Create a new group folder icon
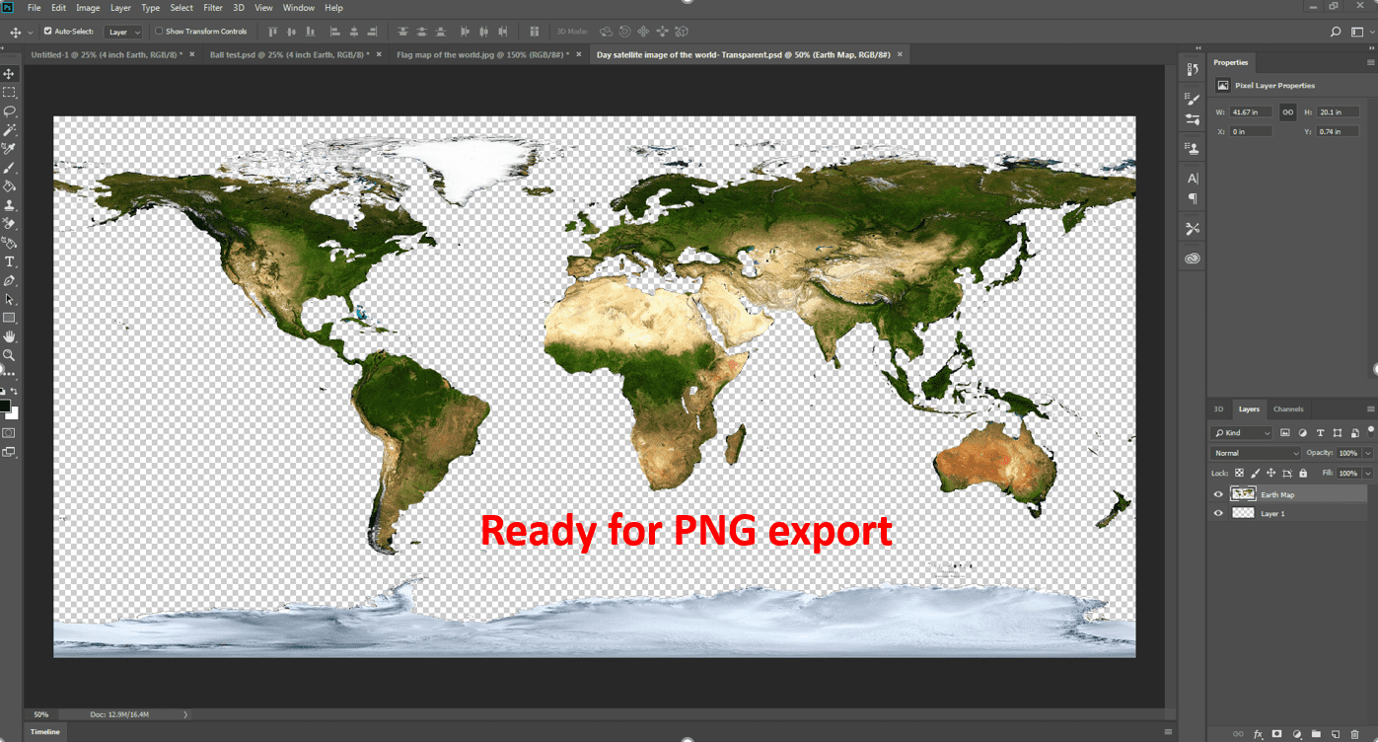This screenshot has height=742, width=1378. 1316,734
